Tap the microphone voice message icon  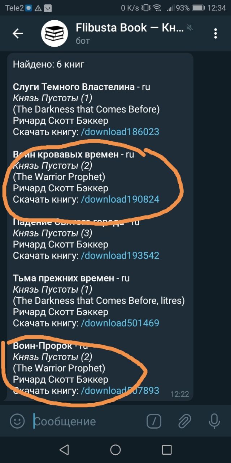pyautogui.click(x=214, y=421)
